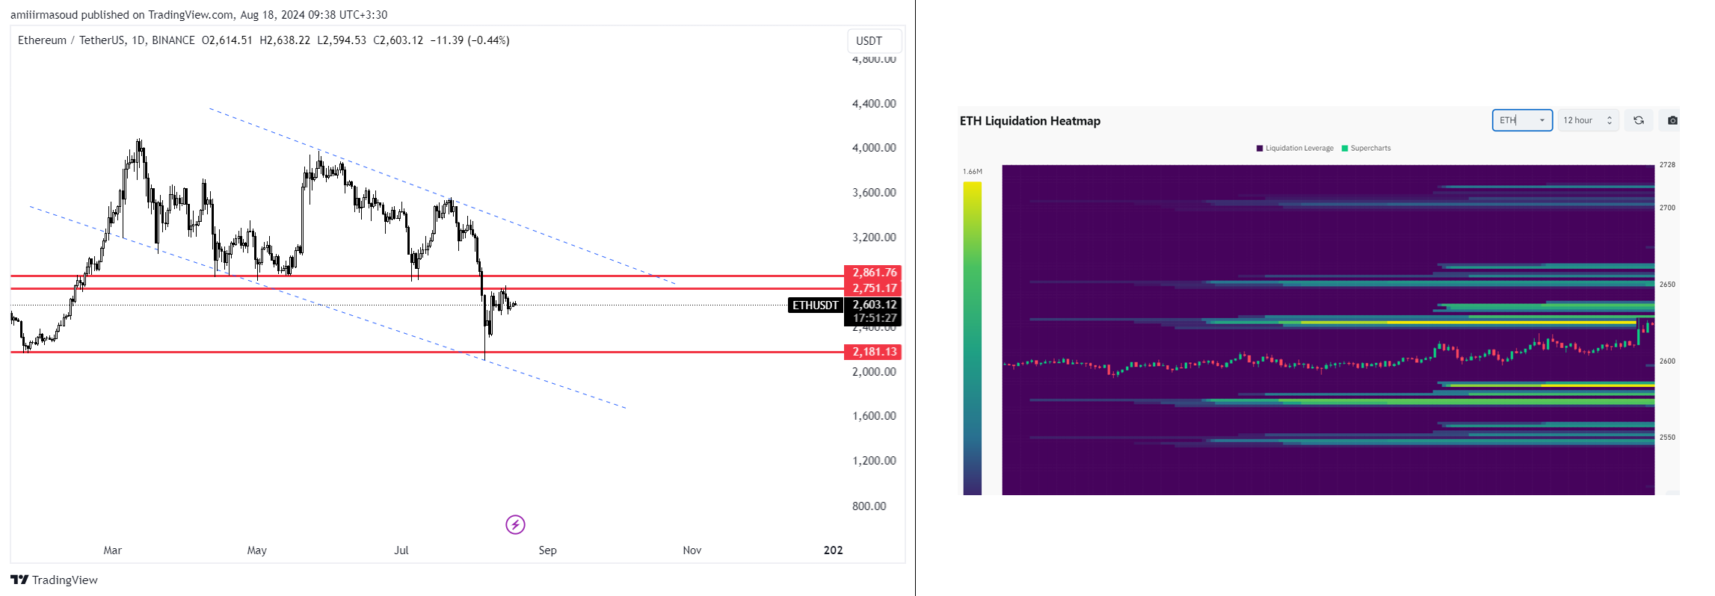
Task: Click the 2,751.17 red price label
Action: pyautogui.click(x=872, y=288)
